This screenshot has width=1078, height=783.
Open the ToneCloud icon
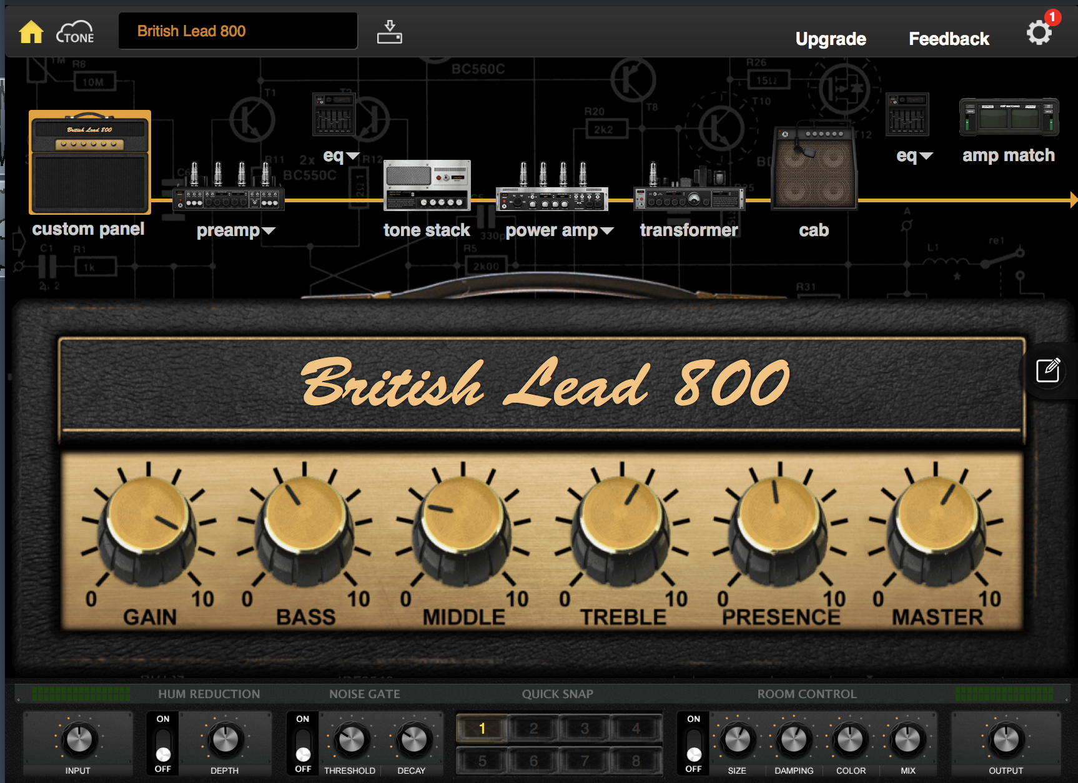click(75, 31)
